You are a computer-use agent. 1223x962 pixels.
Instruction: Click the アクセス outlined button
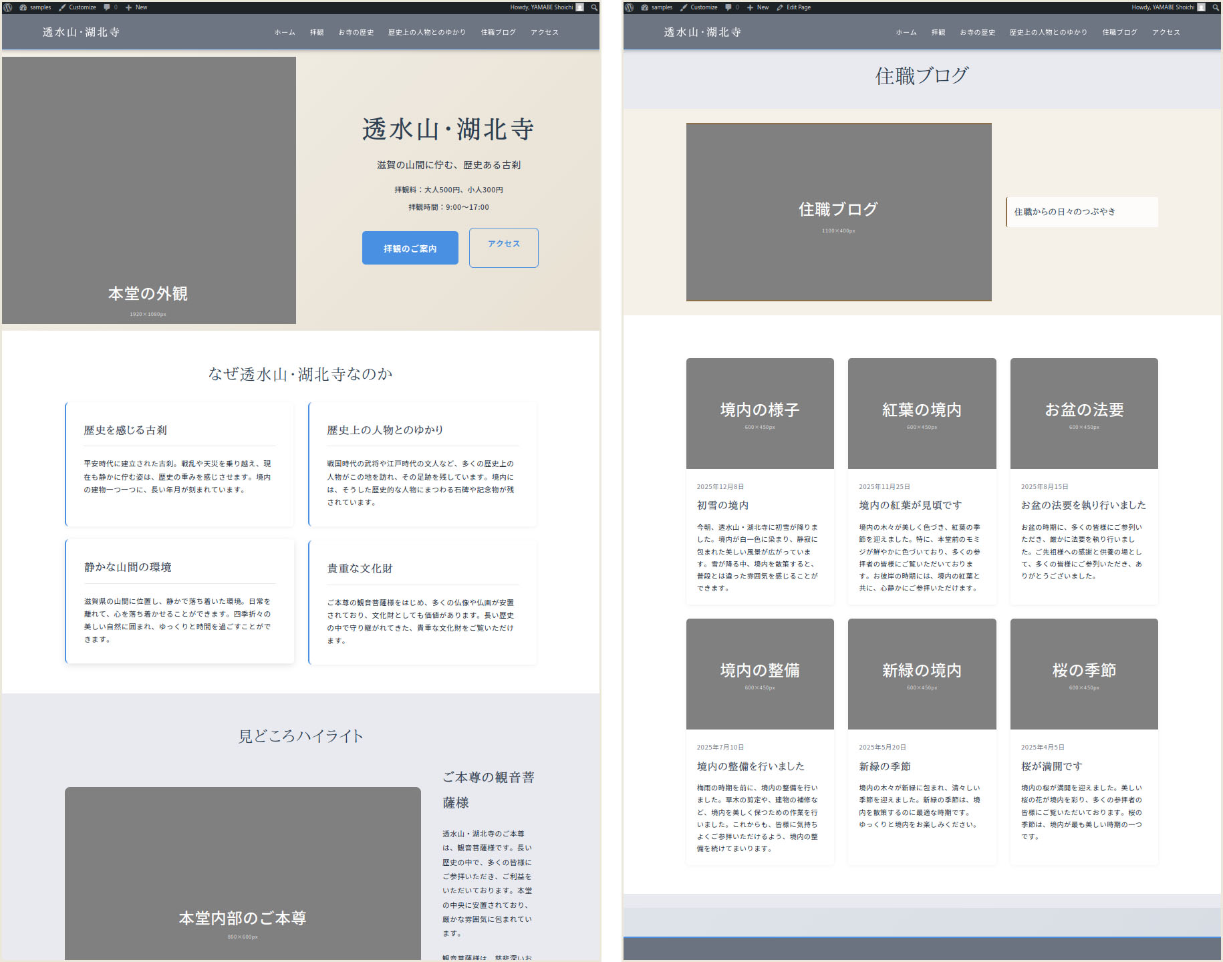[x=503, y=247]
